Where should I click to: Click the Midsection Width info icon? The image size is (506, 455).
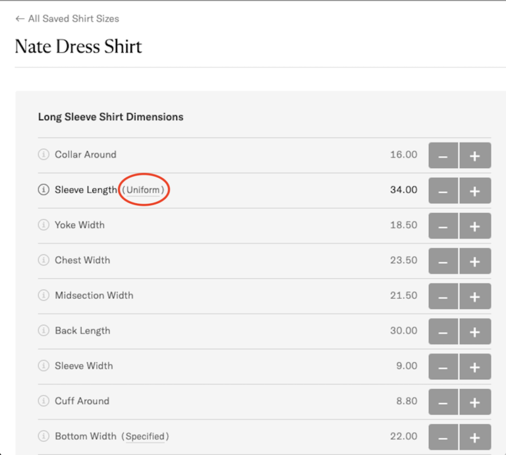coord(43,295)
